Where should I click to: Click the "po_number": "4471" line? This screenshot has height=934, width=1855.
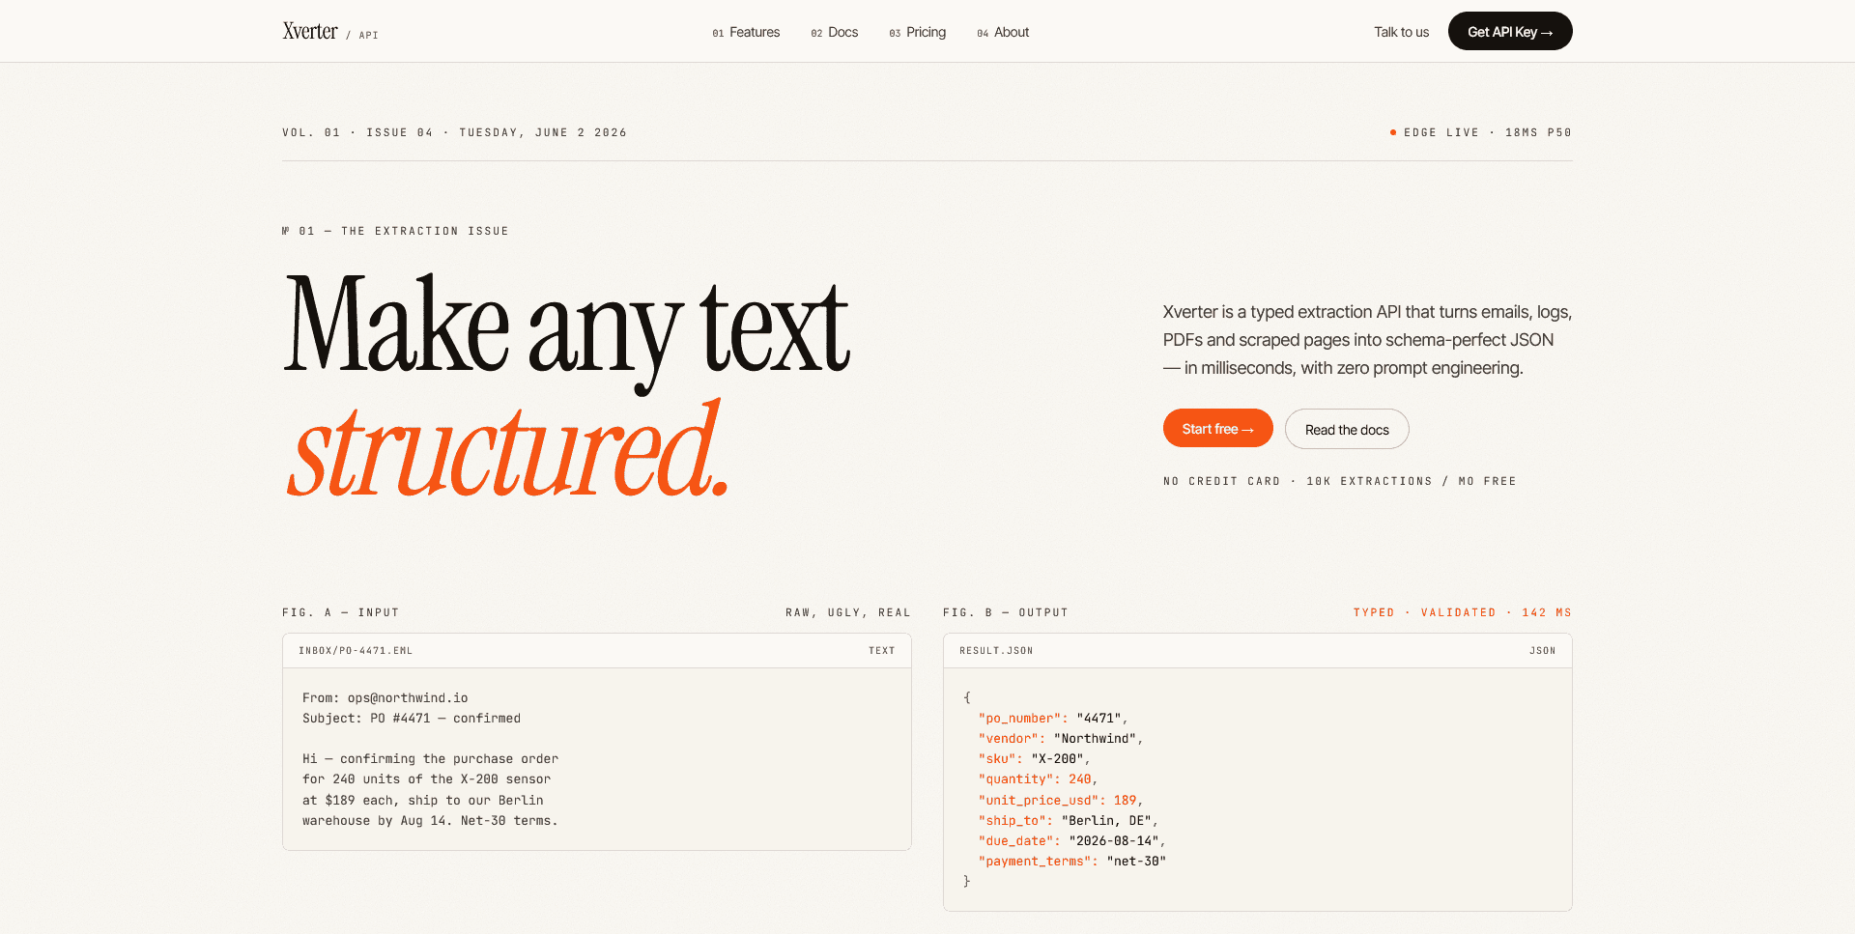(x=1053, y=718)
